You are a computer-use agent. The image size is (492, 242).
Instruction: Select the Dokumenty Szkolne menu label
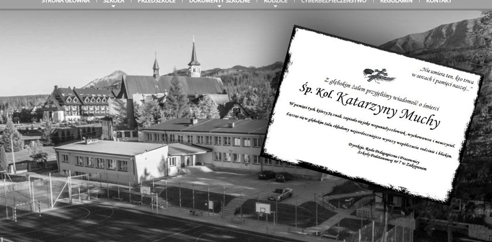(219, 2)
